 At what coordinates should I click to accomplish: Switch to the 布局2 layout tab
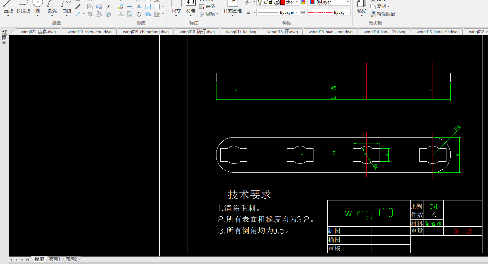click(71, 259)
